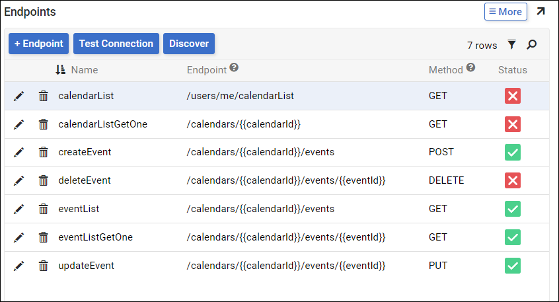Click the Status column header
This screenshot has height=302, width=559.
point(513,70)
